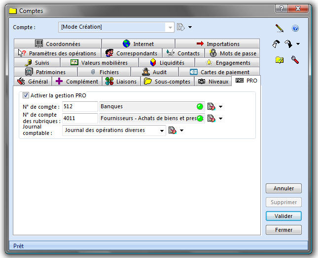
Task: Click the N° de compte field with 512
Action: [x=80, y=106]
